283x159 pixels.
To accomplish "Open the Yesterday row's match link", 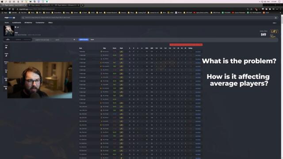I will (198, 52).
